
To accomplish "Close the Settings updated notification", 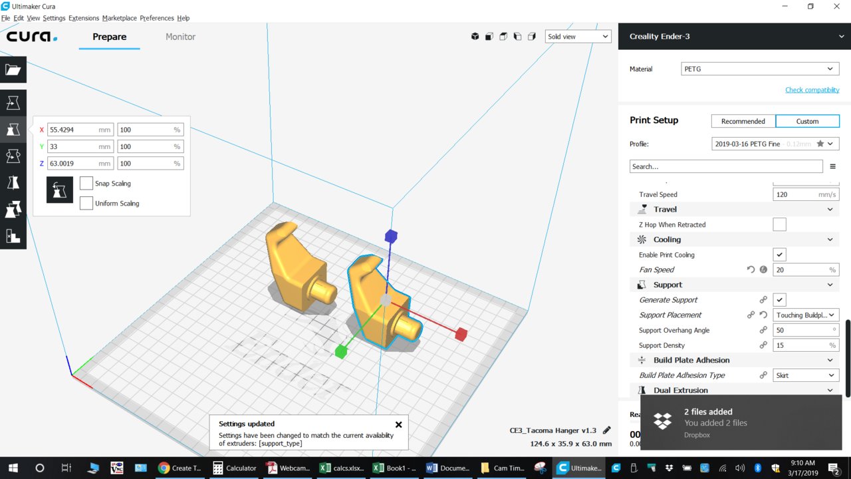I will point(398,424).
